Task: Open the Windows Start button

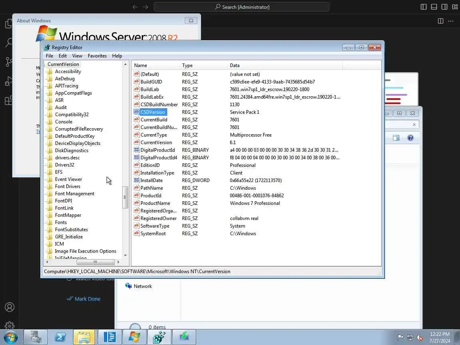Action: (x=10, y=337)
